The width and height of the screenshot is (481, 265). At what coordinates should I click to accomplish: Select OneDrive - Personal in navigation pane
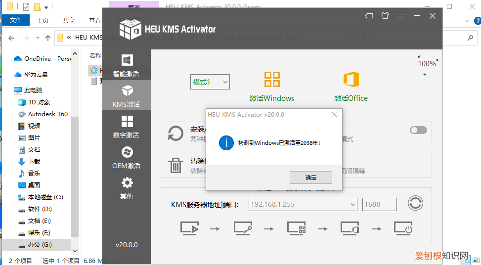(x=42, y=58)
